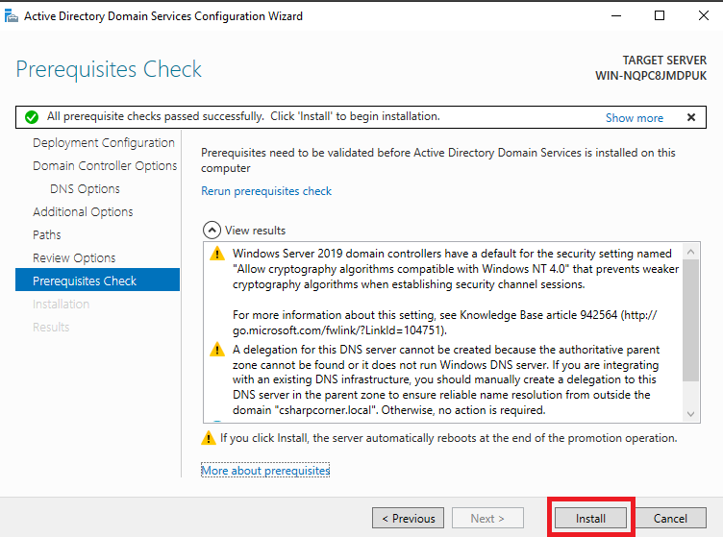The image size is (723, 537).
Task: Click the green success checkmark icon
Action: pos(32,117)
